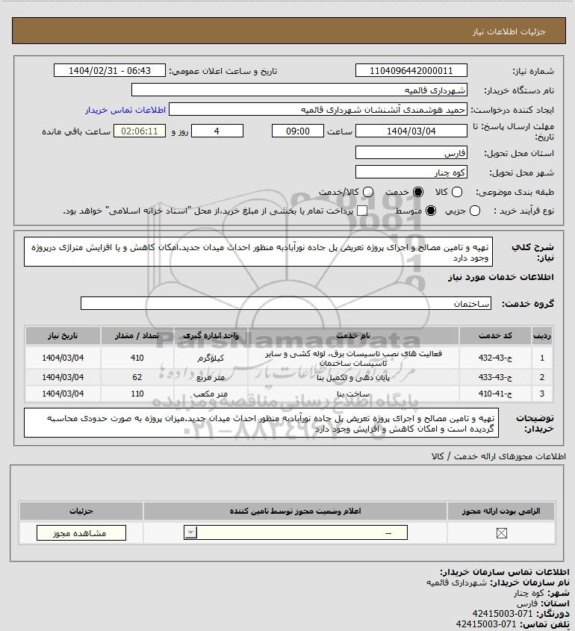
Task: Click the گروه خدمت field ساختمان
Action: tap(286, 303)
